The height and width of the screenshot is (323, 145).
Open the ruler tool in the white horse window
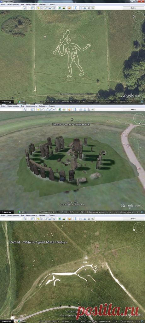[75, 218]
